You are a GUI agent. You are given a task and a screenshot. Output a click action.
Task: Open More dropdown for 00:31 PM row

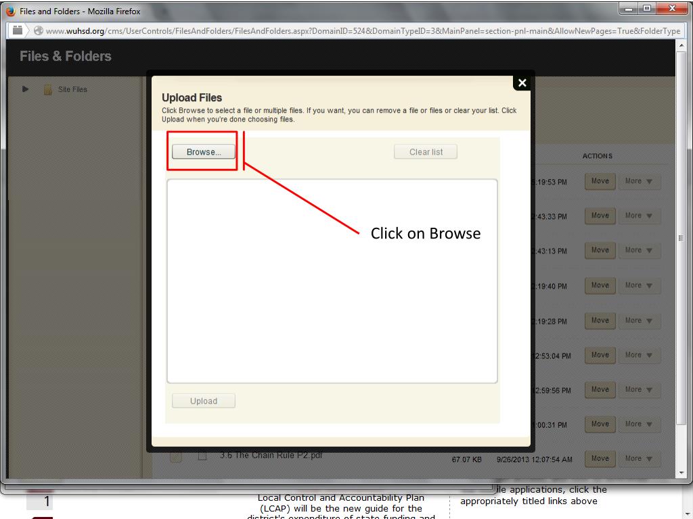639,424
